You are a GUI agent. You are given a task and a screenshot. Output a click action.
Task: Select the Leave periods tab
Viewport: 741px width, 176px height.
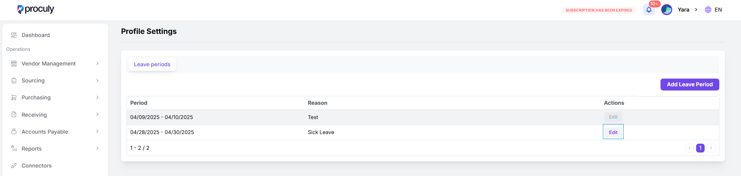click(152, 64)
